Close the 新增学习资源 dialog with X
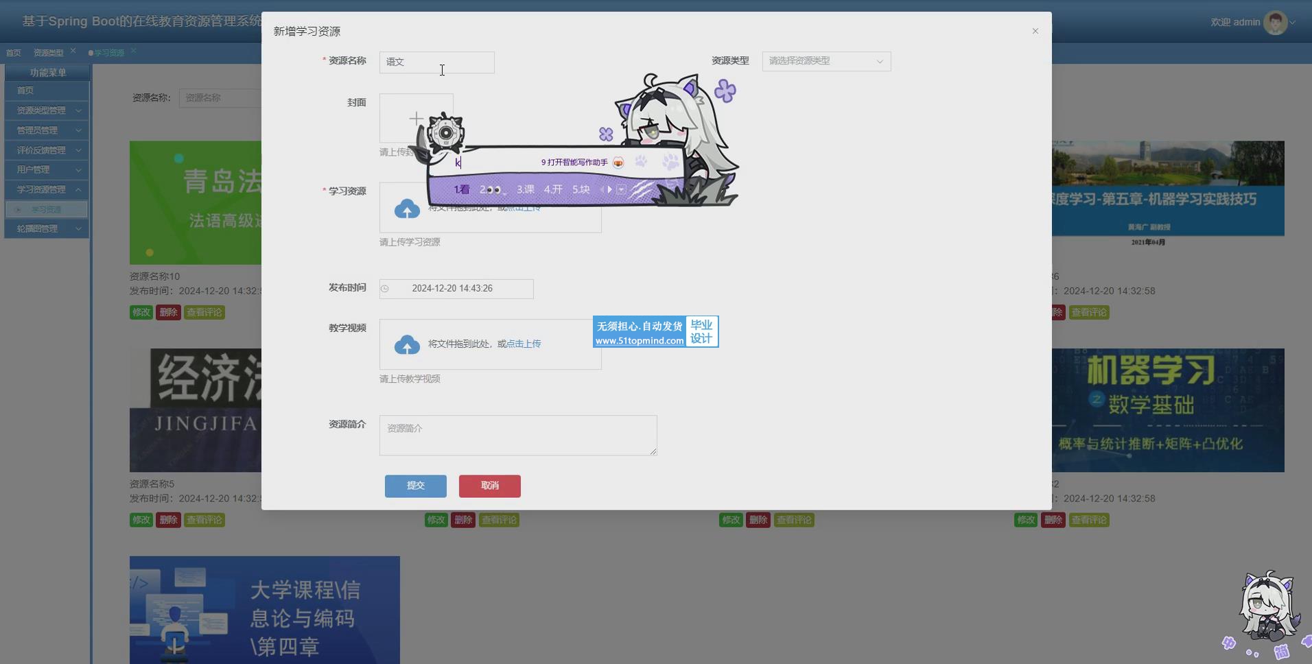 coord(1035,31)
